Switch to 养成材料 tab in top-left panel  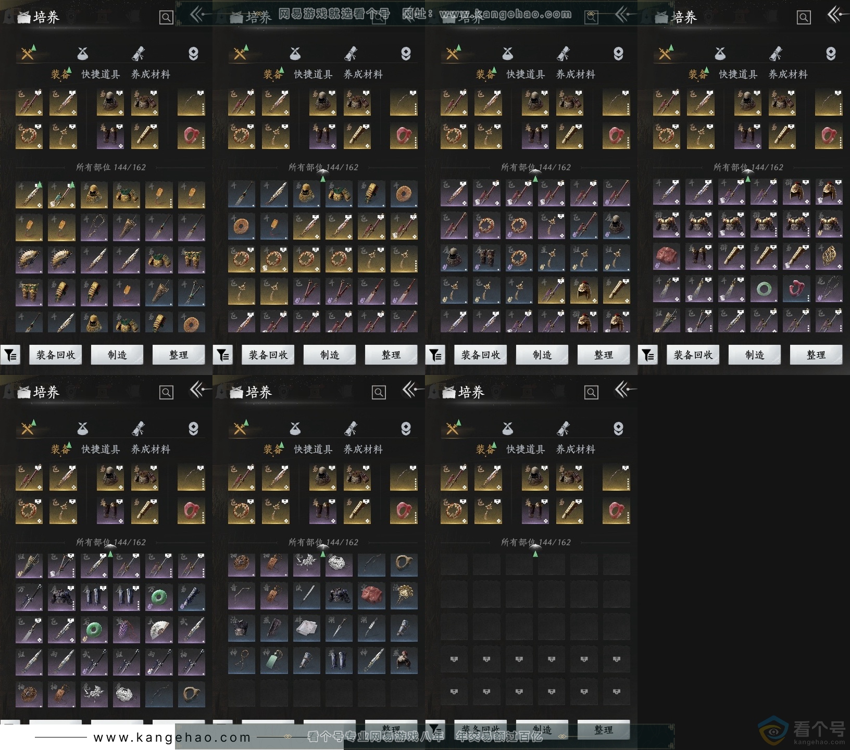tap(151, 74)
